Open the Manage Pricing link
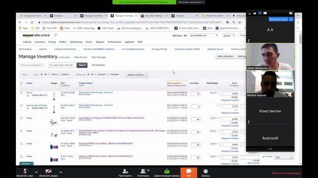Screen dimensions: 318x178 point(159,49)
